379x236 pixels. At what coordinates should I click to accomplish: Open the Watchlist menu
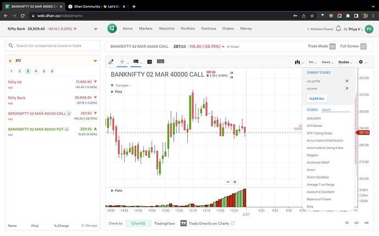pos(166,28)
